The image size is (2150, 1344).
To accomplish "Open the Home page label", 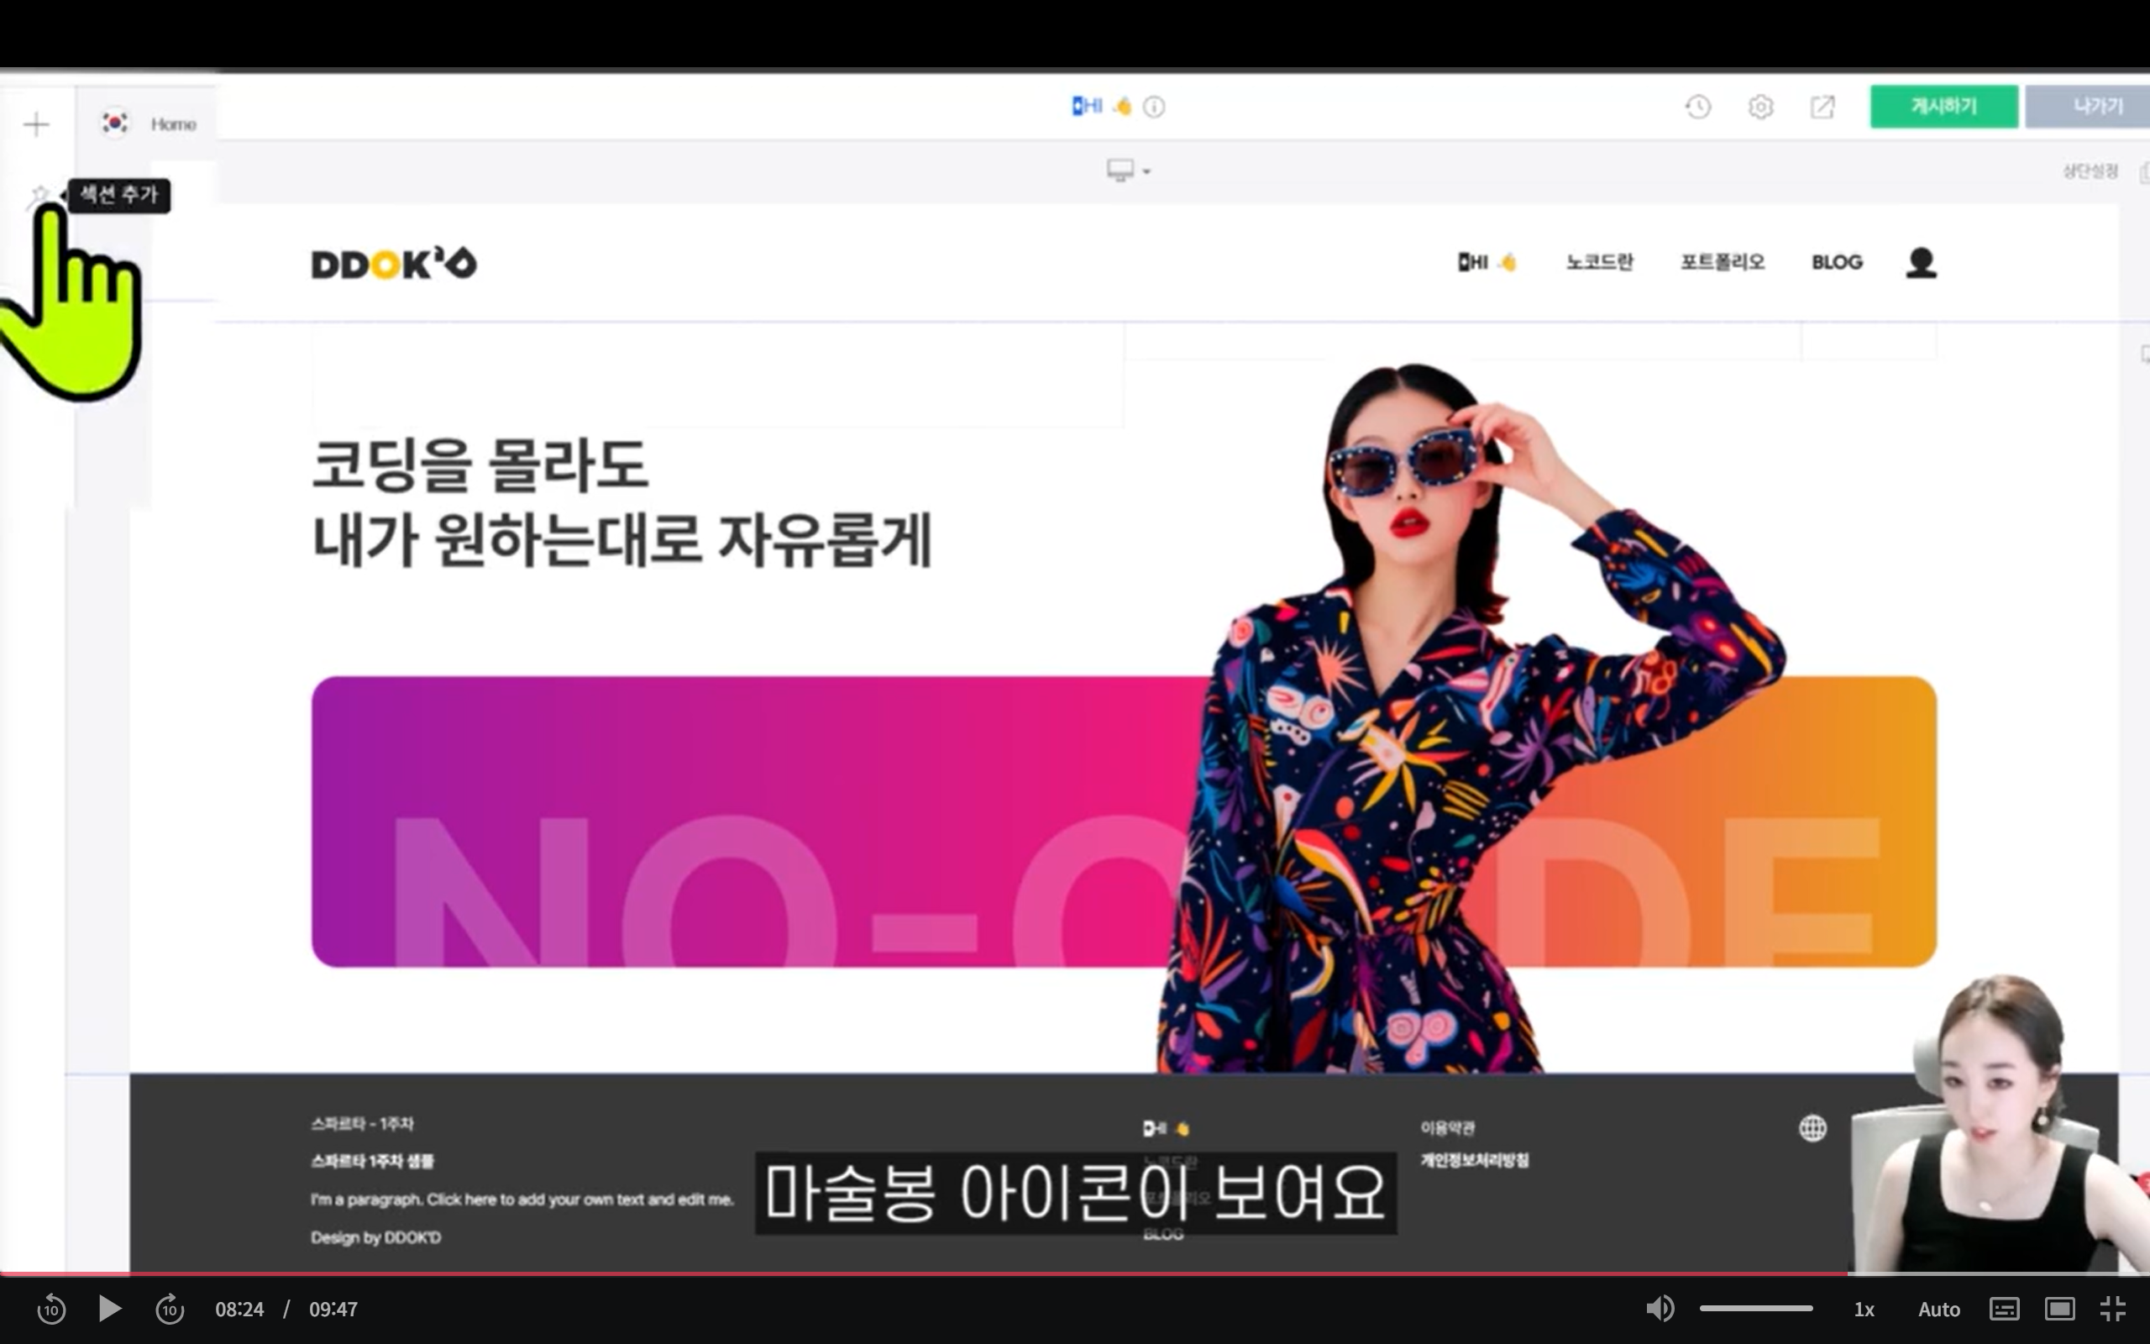I will tap(173, 124).
